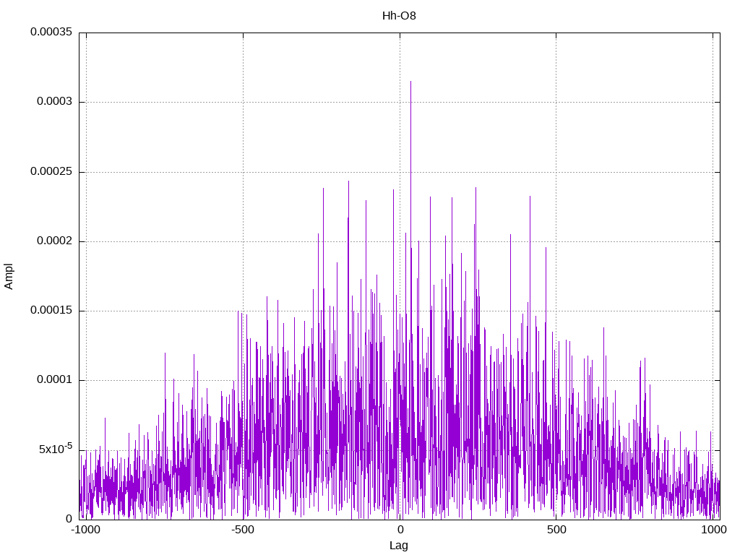Click the y-axis value "0.00025"
The height and width of the screenshot is (555, 740).
pos(51,171)
